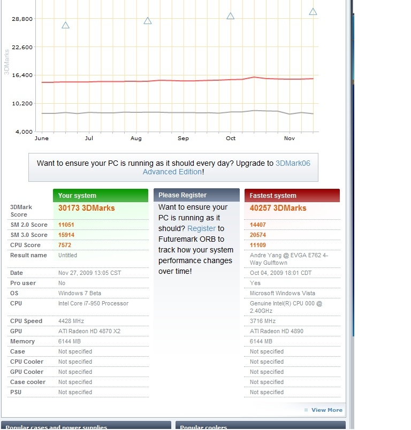Click Intel Core i7-950 Processor text

coord(93,303)
